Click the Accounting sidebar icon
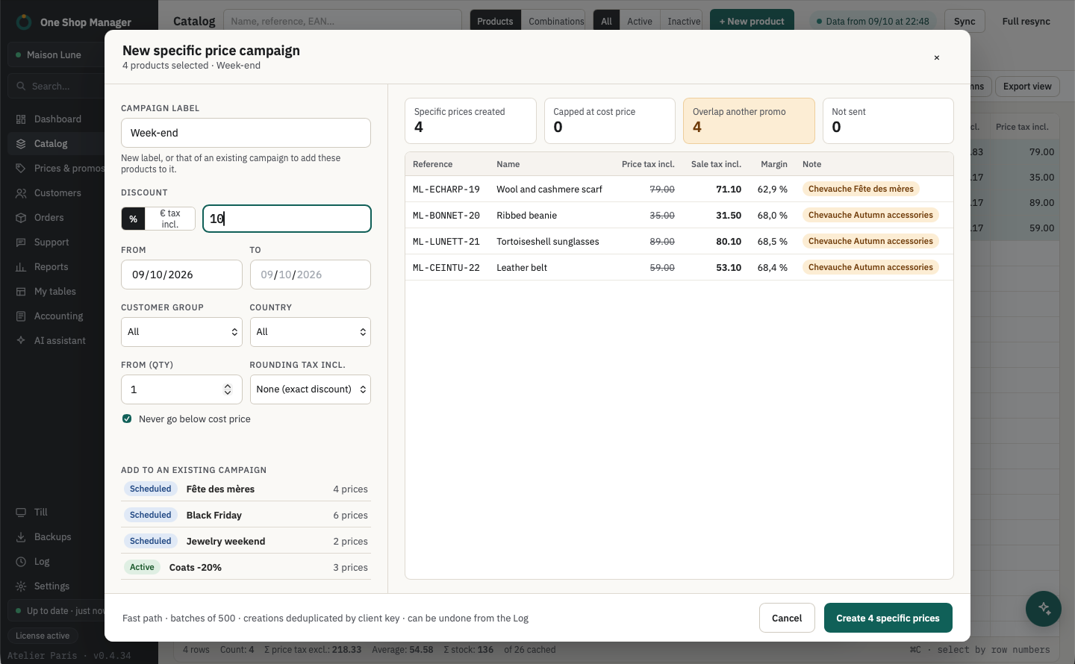Screen dimensions: 1075x664 point(21,316)
